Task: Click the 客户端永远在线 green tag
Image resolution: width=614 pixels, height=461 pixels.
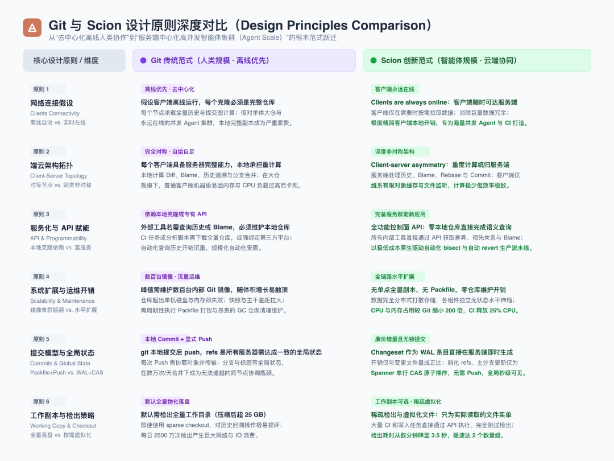Action: [395, 89]
